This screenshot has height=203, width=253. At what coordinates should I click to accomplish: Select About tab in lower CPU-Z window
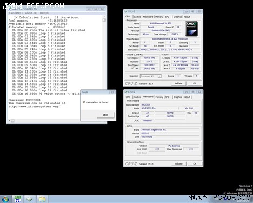[187, 97]
